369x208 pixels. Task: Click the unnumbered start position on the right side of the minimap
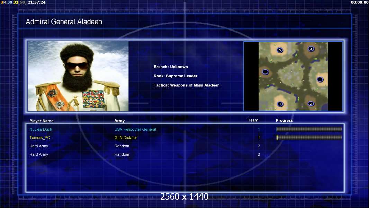pyautogui.click(x=320, y=79)
